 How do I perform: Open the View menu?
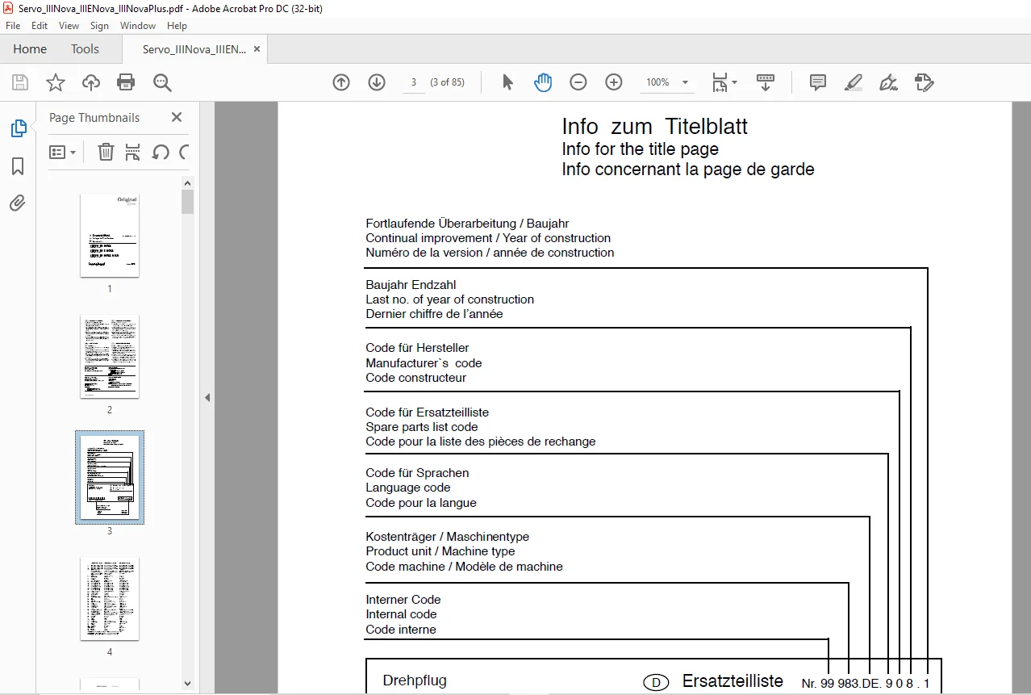click(69, 26)
